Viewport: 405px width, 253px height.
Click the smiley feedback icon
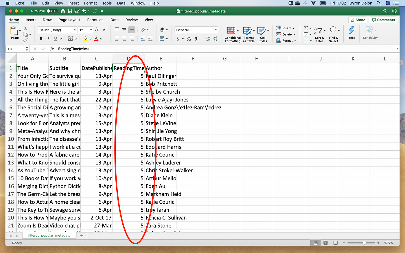point(394,11)
